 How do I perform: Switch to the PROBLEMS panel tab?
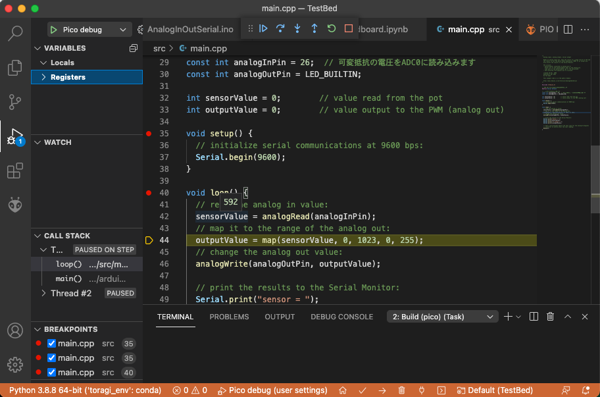tap(229, 317)
